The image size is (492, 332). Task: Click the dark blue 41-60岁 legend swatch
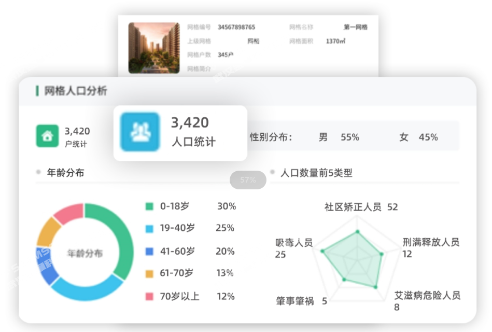point(149,251)
